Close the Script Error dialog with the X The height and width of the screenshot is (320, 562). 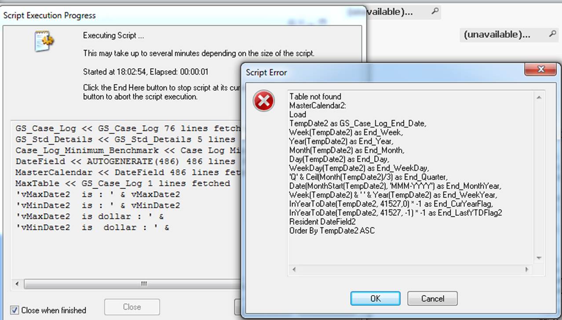click(541, 69)
